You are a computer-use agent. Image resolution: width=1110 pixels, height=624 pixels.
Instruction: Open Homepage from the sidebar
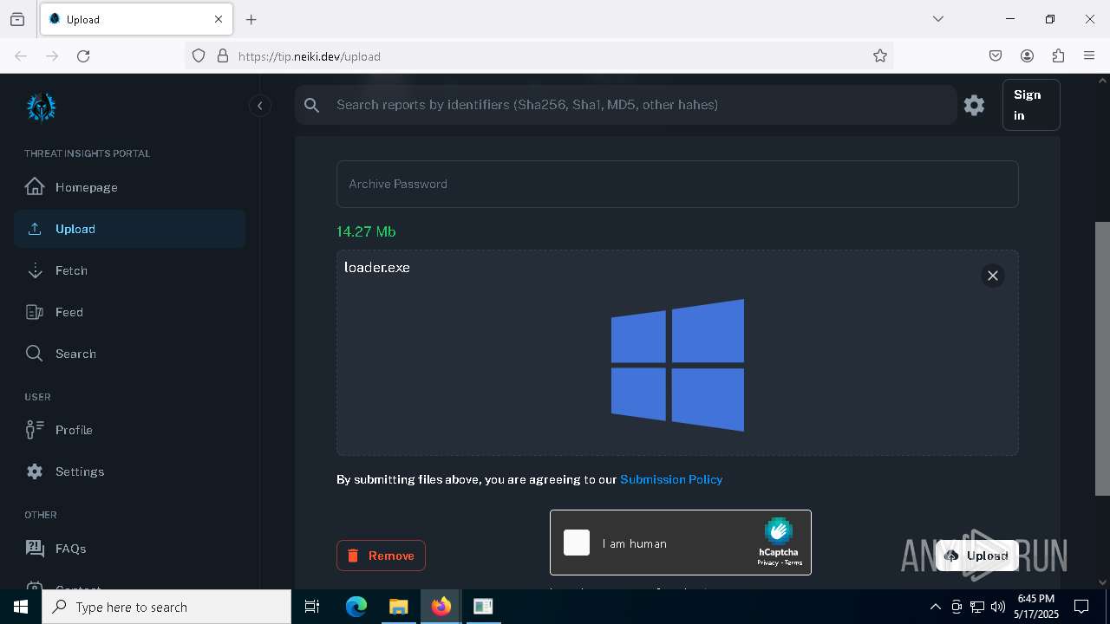[129, 187]
